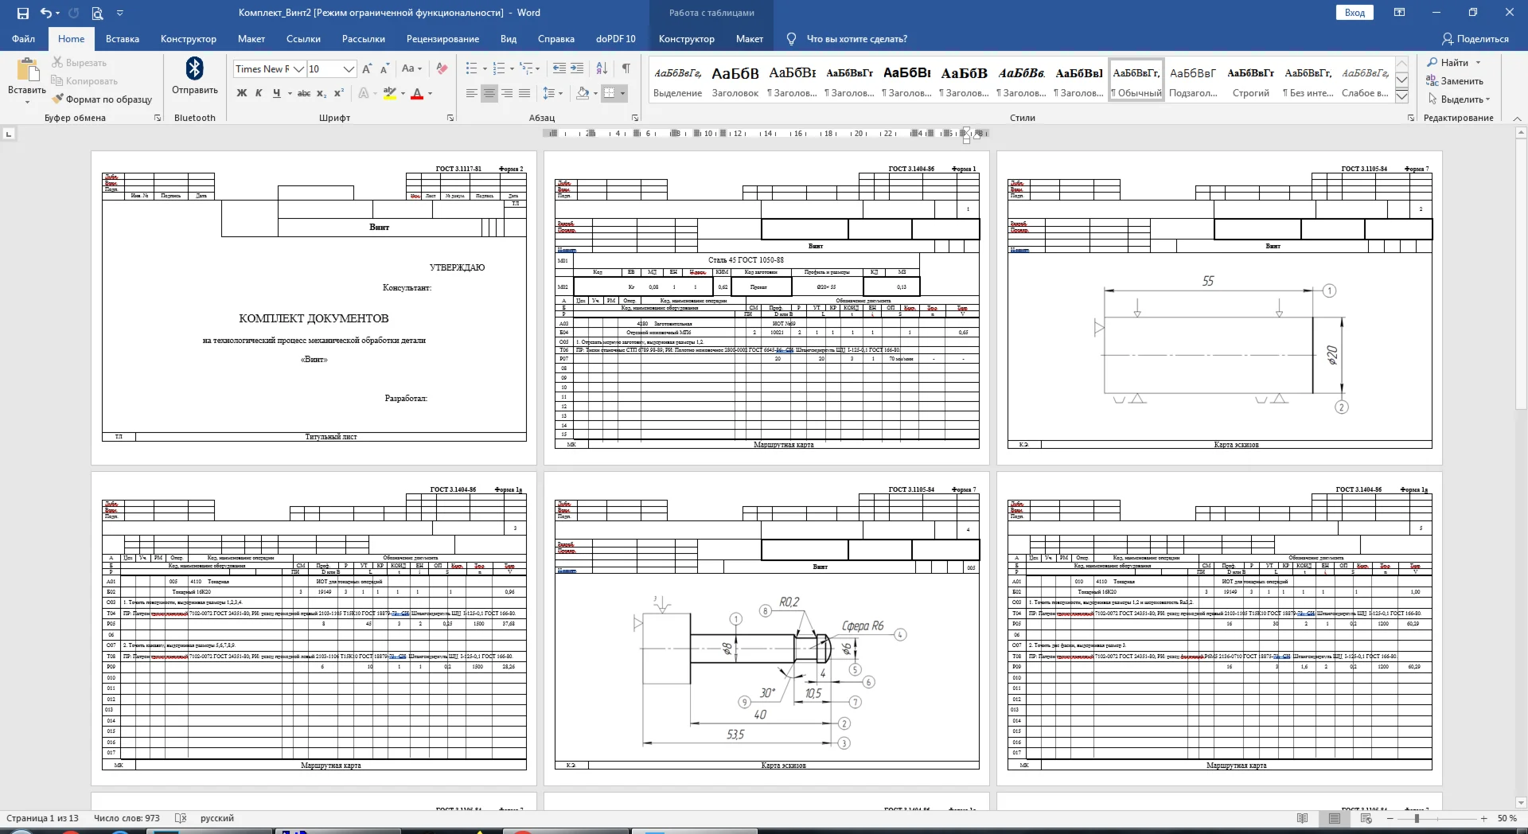Click the Поделиться share button
1528x834 pixels.
[x=1475, y=39]
